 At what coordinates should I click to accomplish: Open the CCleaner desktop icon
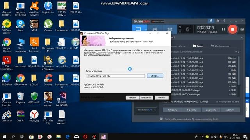tap(48, 80)
